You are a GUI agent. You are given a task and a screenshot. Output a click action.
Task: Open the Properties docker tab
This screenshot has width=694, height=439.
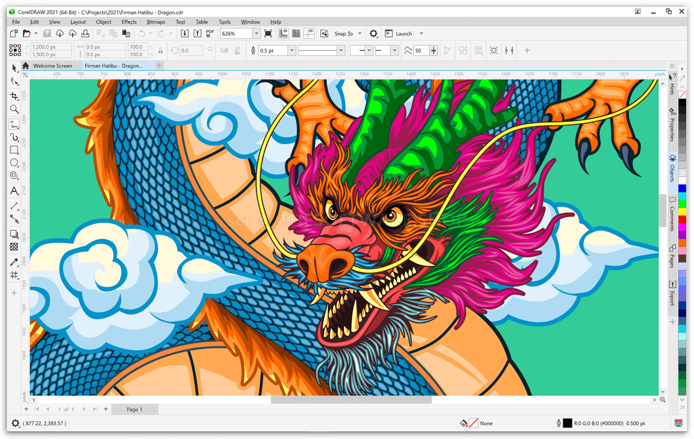coord(672,124)
